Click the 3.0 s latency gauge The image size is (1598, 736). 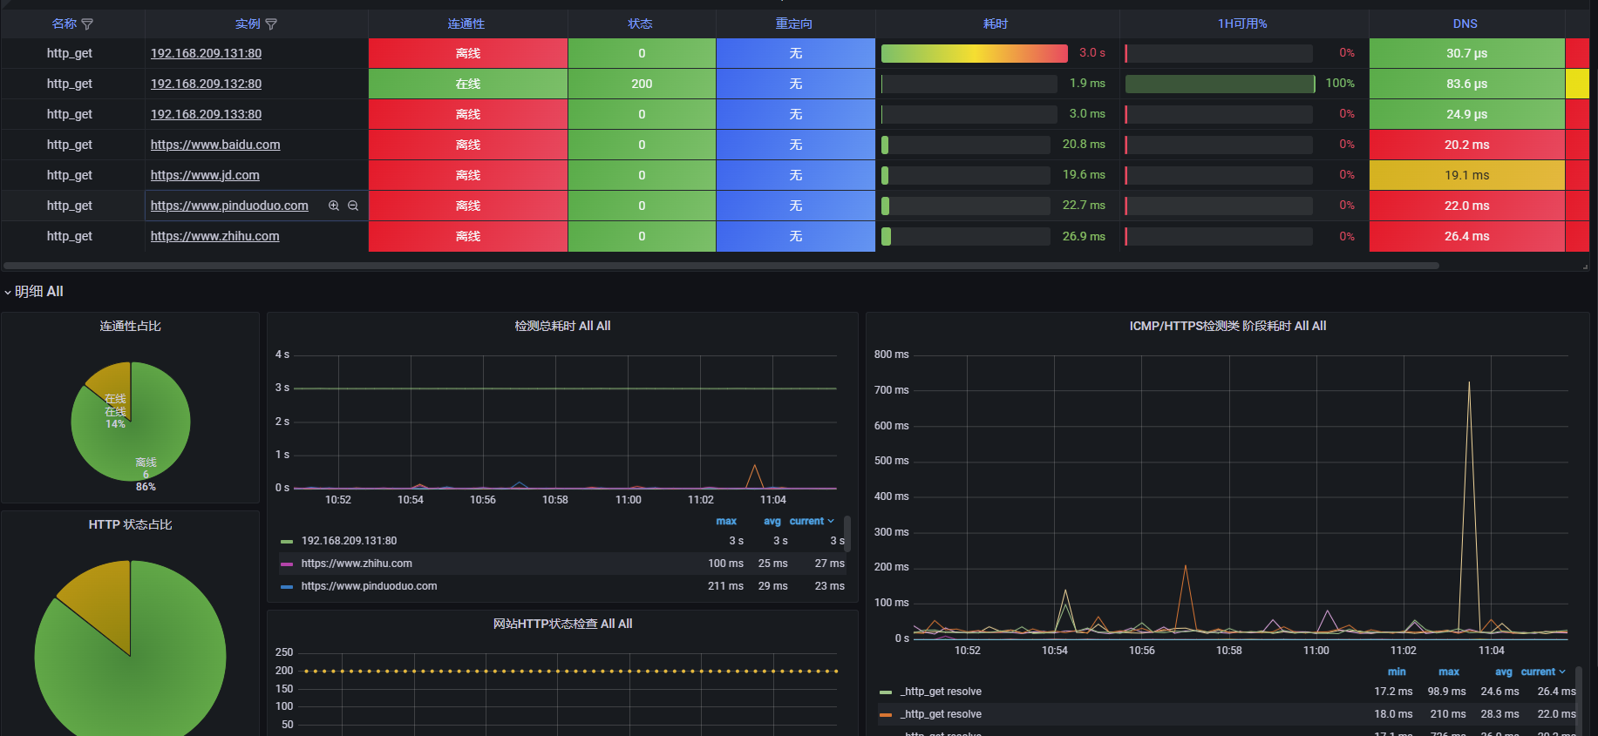[x=975, y=53]
